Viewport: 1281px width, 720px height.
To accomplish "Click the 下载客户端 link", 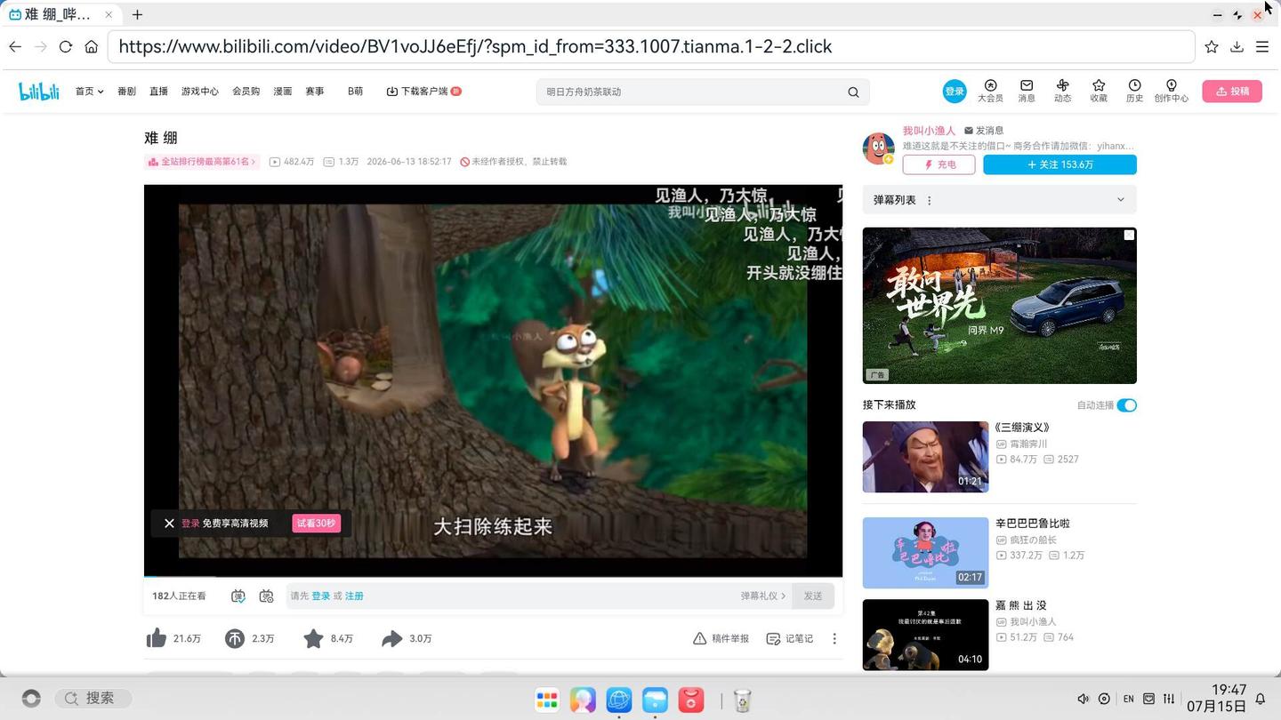I will [x=423, y=92].
